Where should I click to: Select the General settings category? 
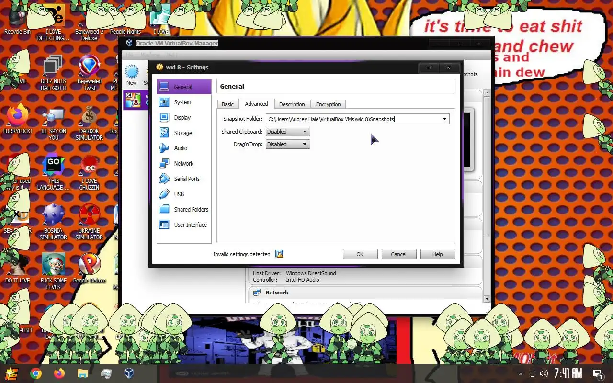[184, 87]
